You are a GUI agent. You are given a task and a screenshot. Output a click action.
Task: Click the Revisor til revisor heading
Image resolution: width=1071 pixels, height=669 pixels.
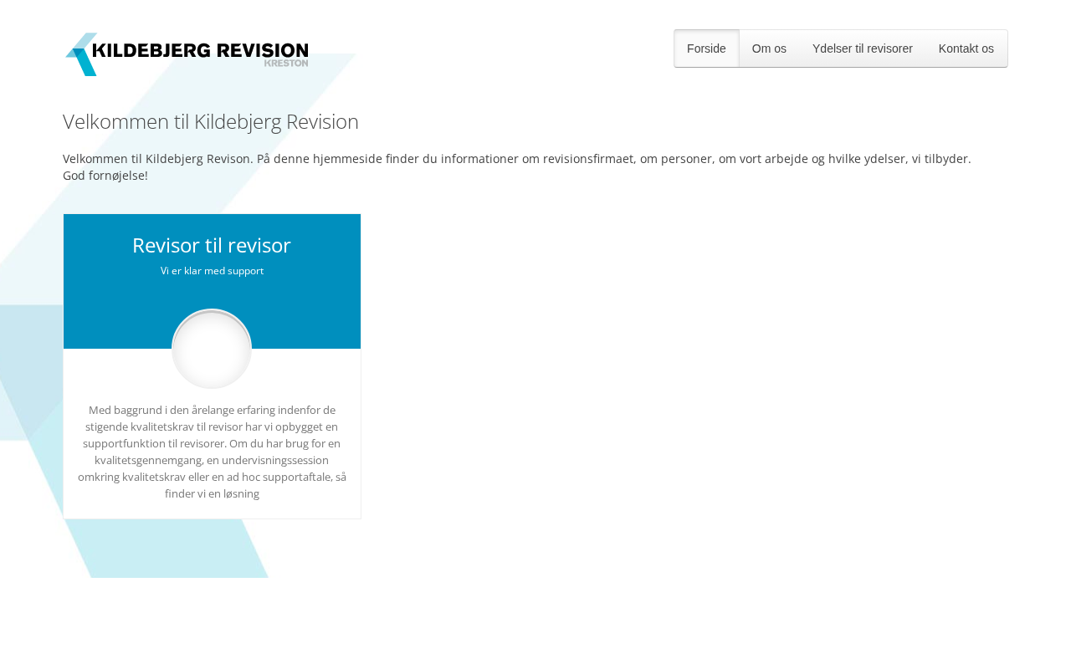click(x=212, y=245)
